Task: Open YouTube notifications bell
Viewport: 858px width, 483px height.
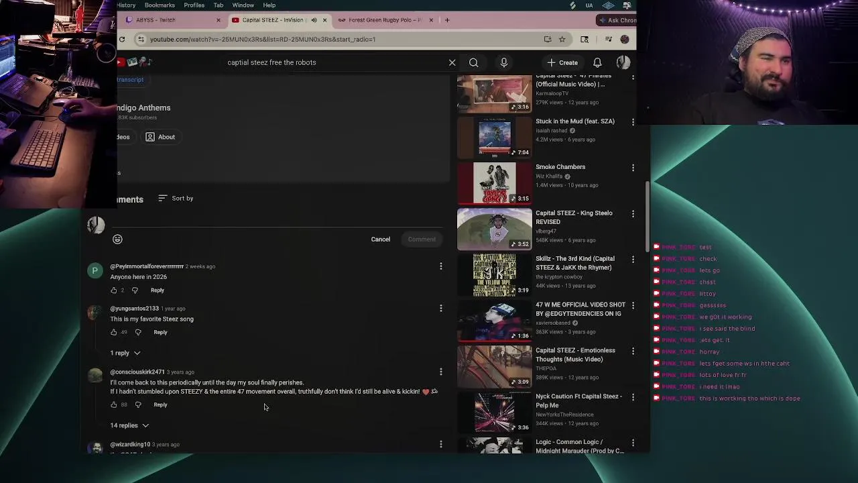Action: pyautogui.click(x=597, y=62)
